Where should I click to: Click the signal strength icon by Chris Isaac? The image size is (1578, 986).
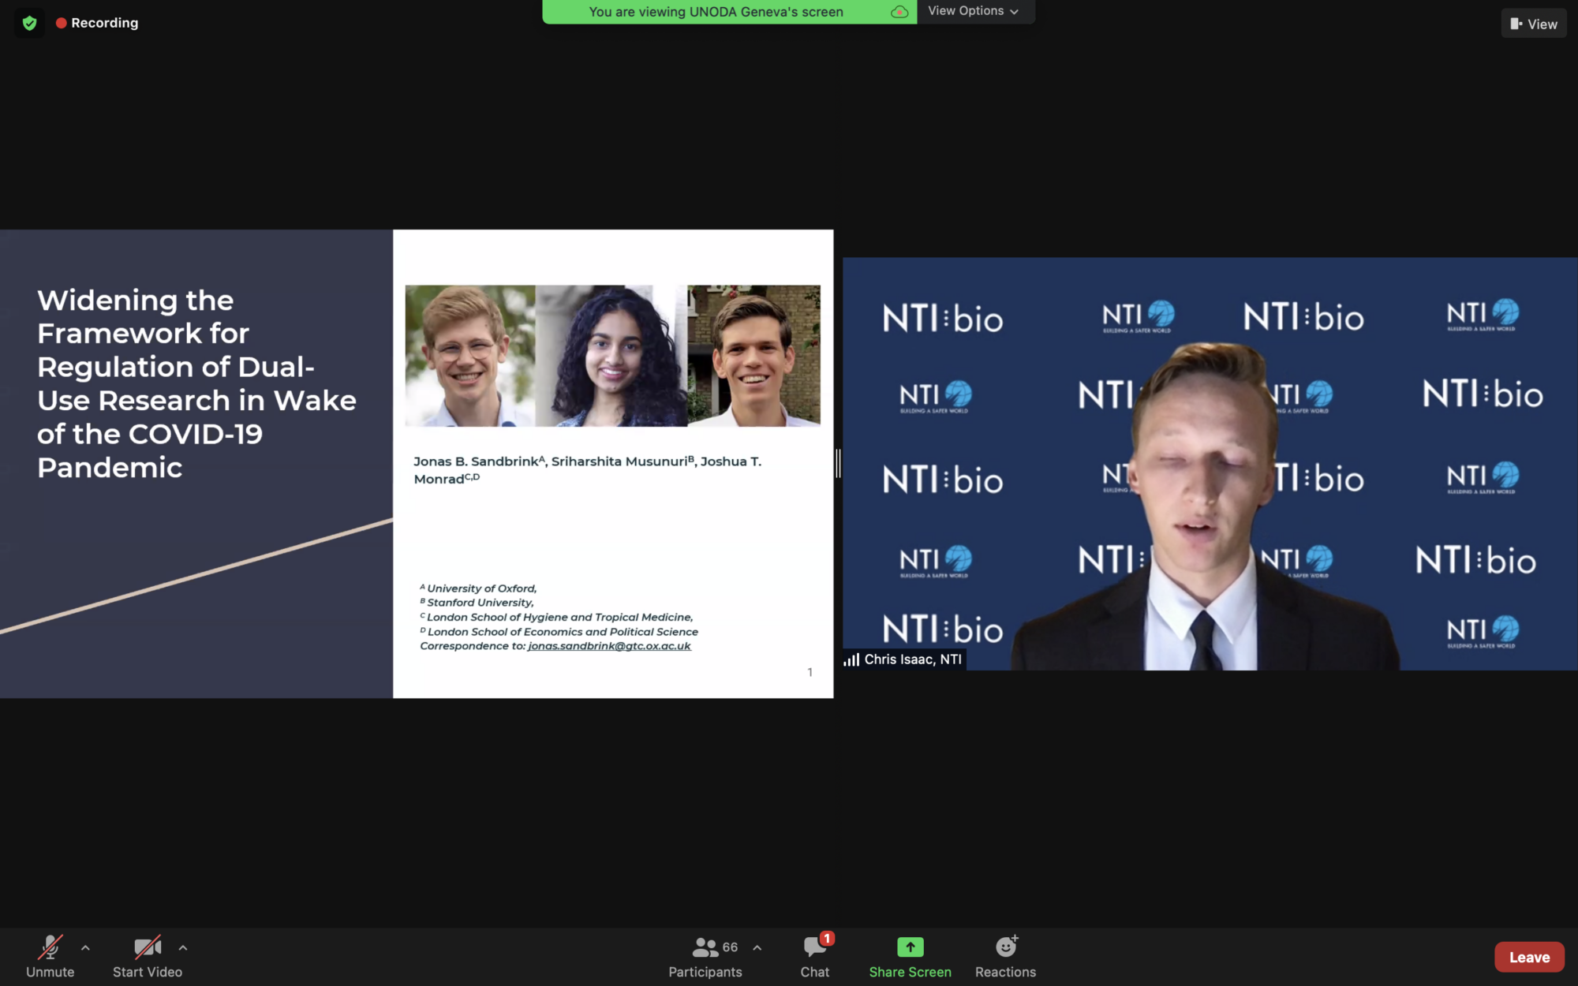pyautogui.click(x=851, y=659)
